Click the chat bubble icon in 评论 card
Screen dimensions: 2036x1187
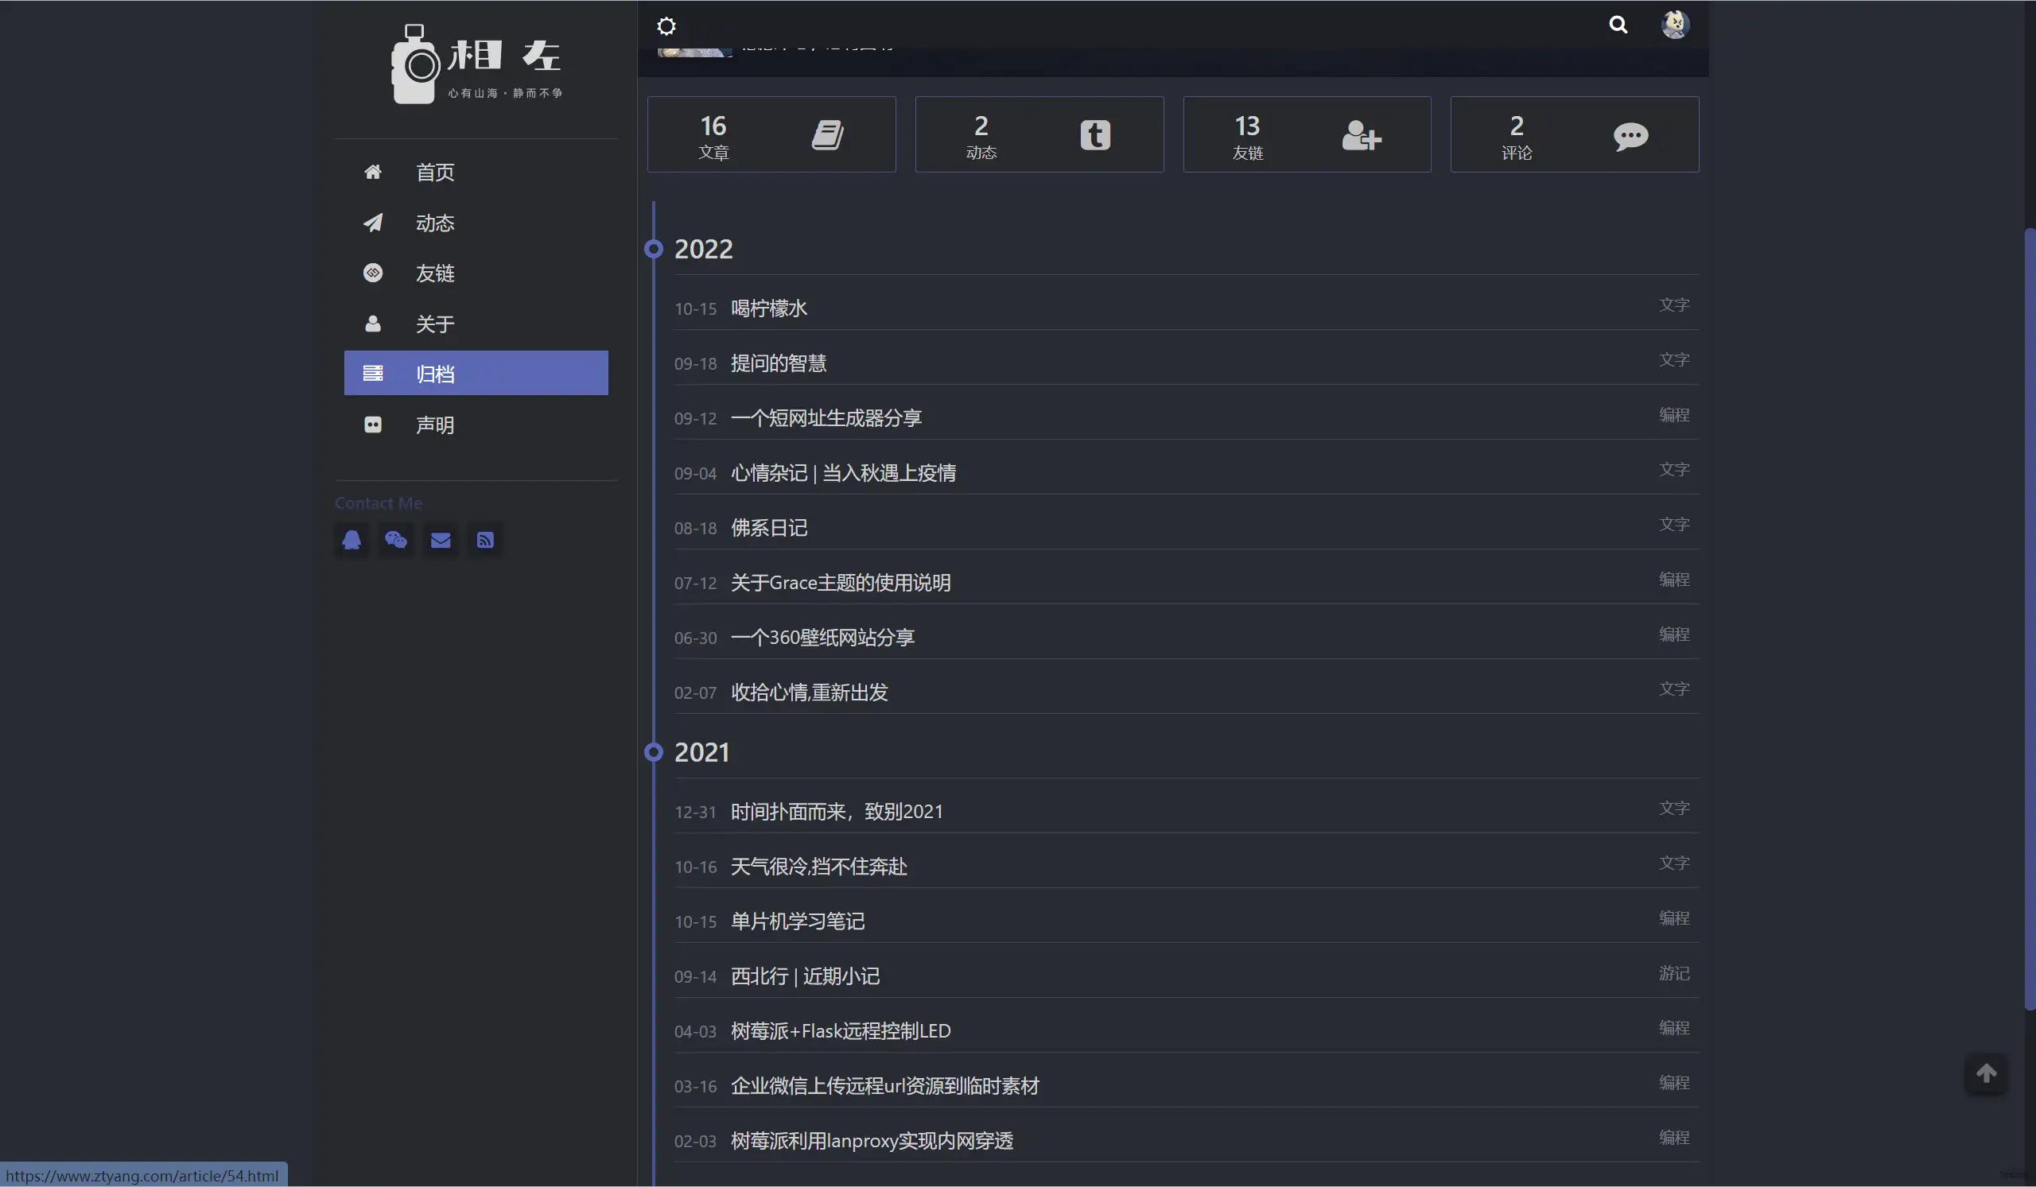click(x=1630, y=136)
